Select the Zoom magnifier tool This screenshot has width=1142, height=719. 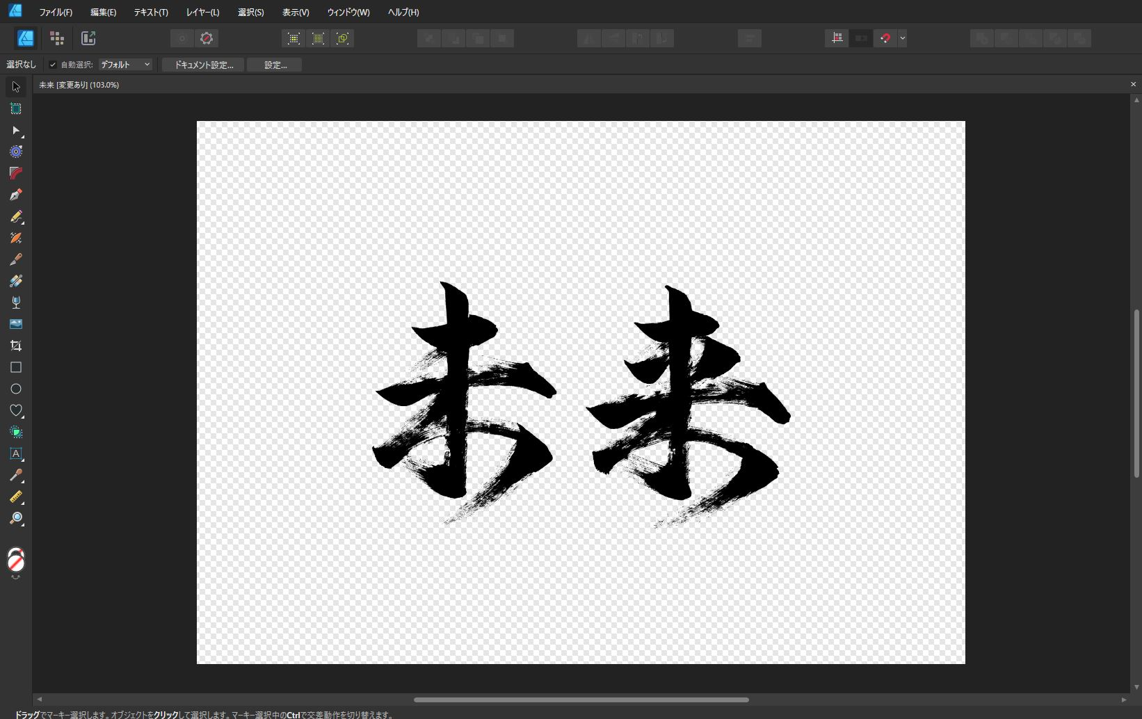click(16, 518)
